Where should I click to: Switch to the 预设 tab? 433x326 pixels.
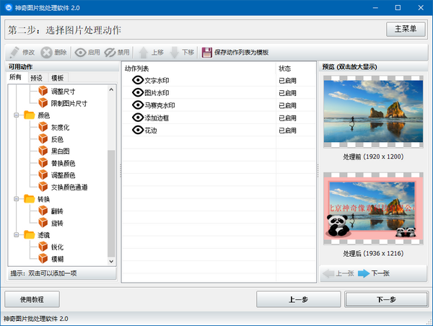[36, 78]
